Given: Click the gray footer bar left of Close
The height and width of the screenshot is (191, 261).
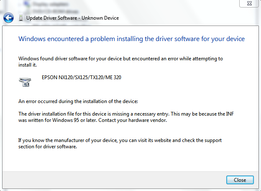Looking at the screenshot, I should point(114,180).
